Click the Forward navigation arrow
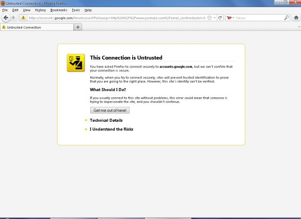The height and width of the screenshot is (219, 301). [x=13, y=18]
